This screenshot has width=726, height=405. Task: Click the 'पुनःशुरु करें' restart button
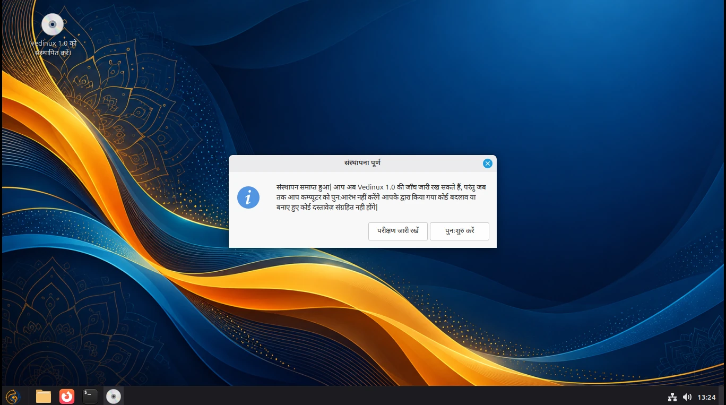pos(460,231)
